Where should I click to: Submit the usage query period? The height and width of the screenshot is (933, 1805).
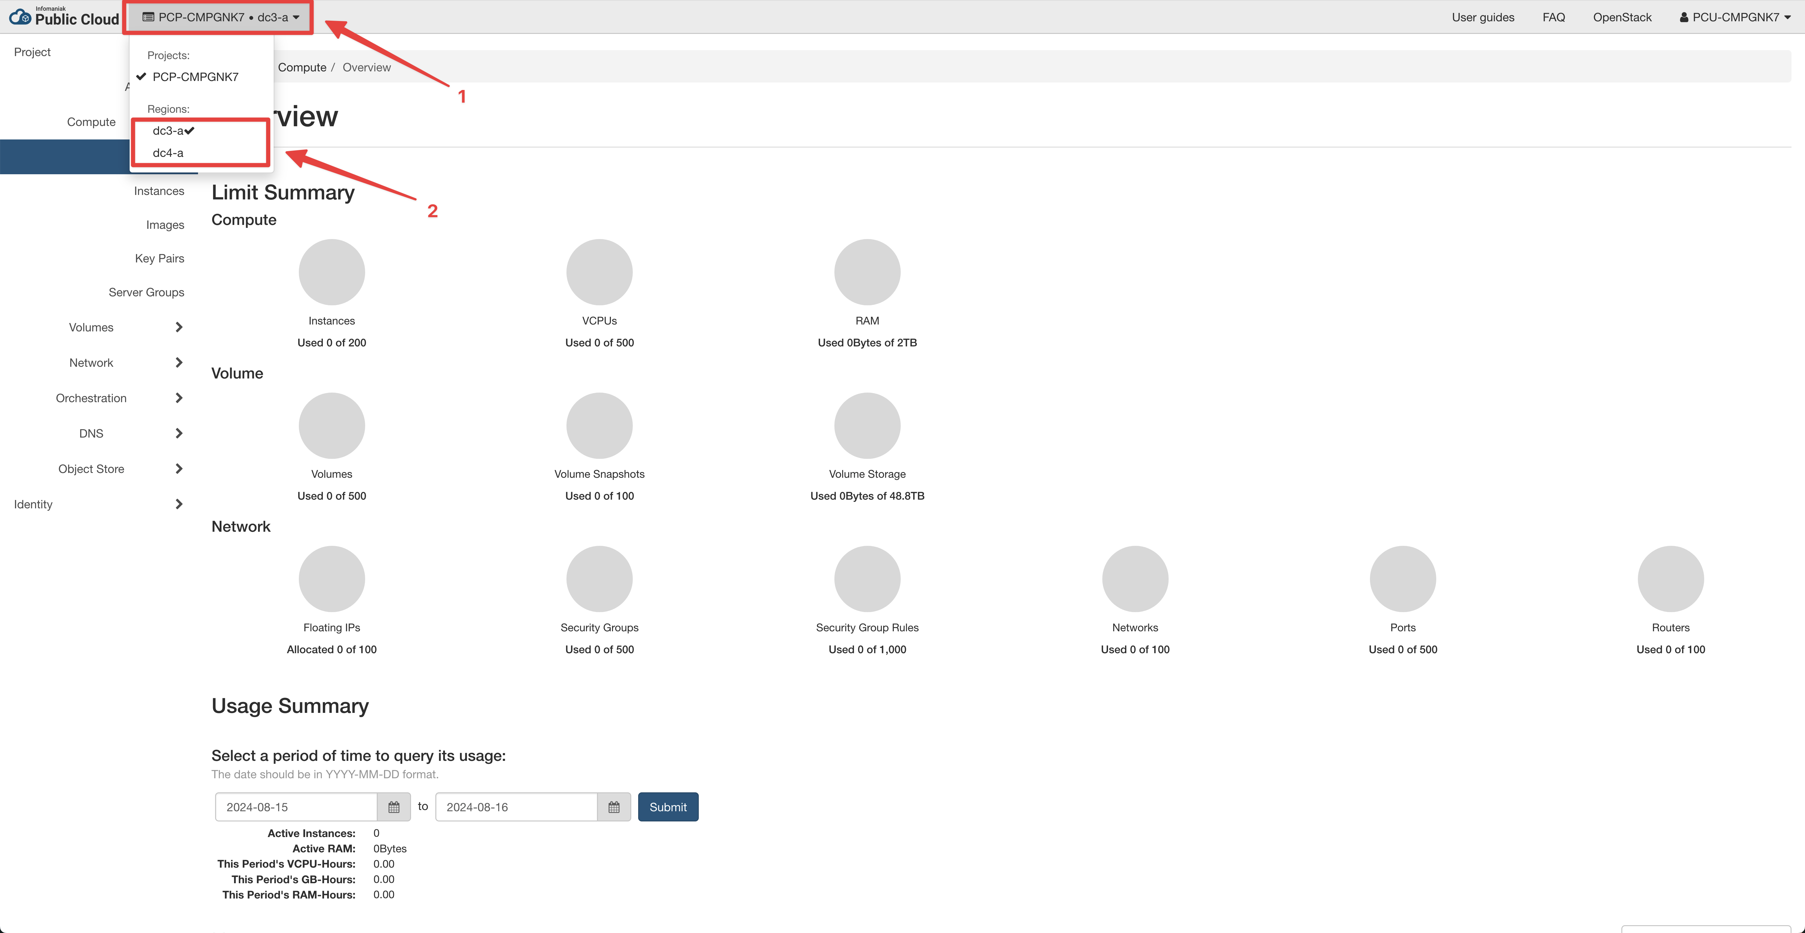pyautogui.click(x=668, y=807)
